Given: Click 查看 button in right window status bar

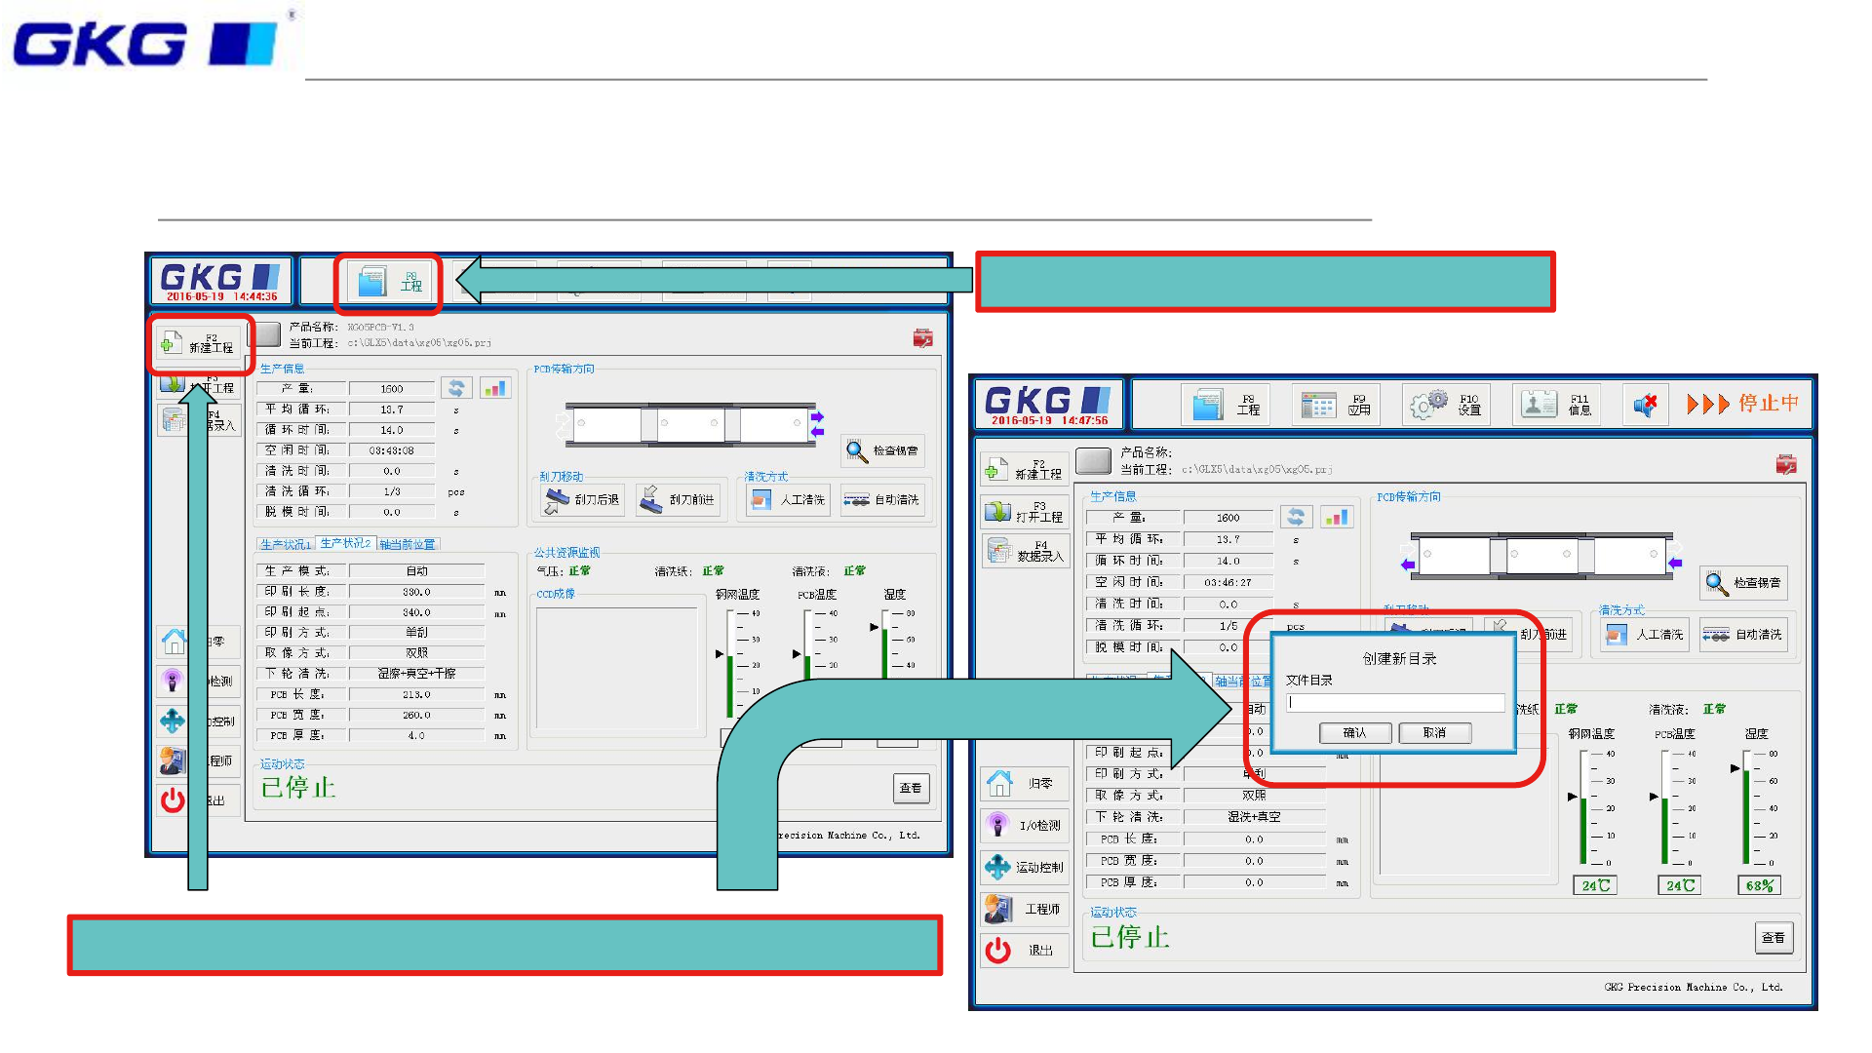Looking at the screenshot, I should coord(1773,938).
